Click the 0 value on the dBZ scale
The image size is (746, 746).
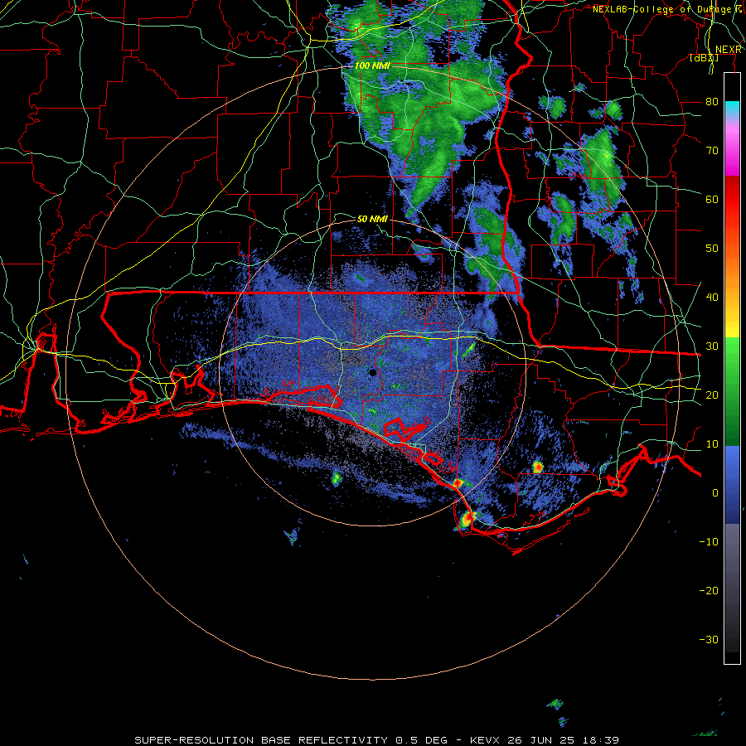click(715, 493)
